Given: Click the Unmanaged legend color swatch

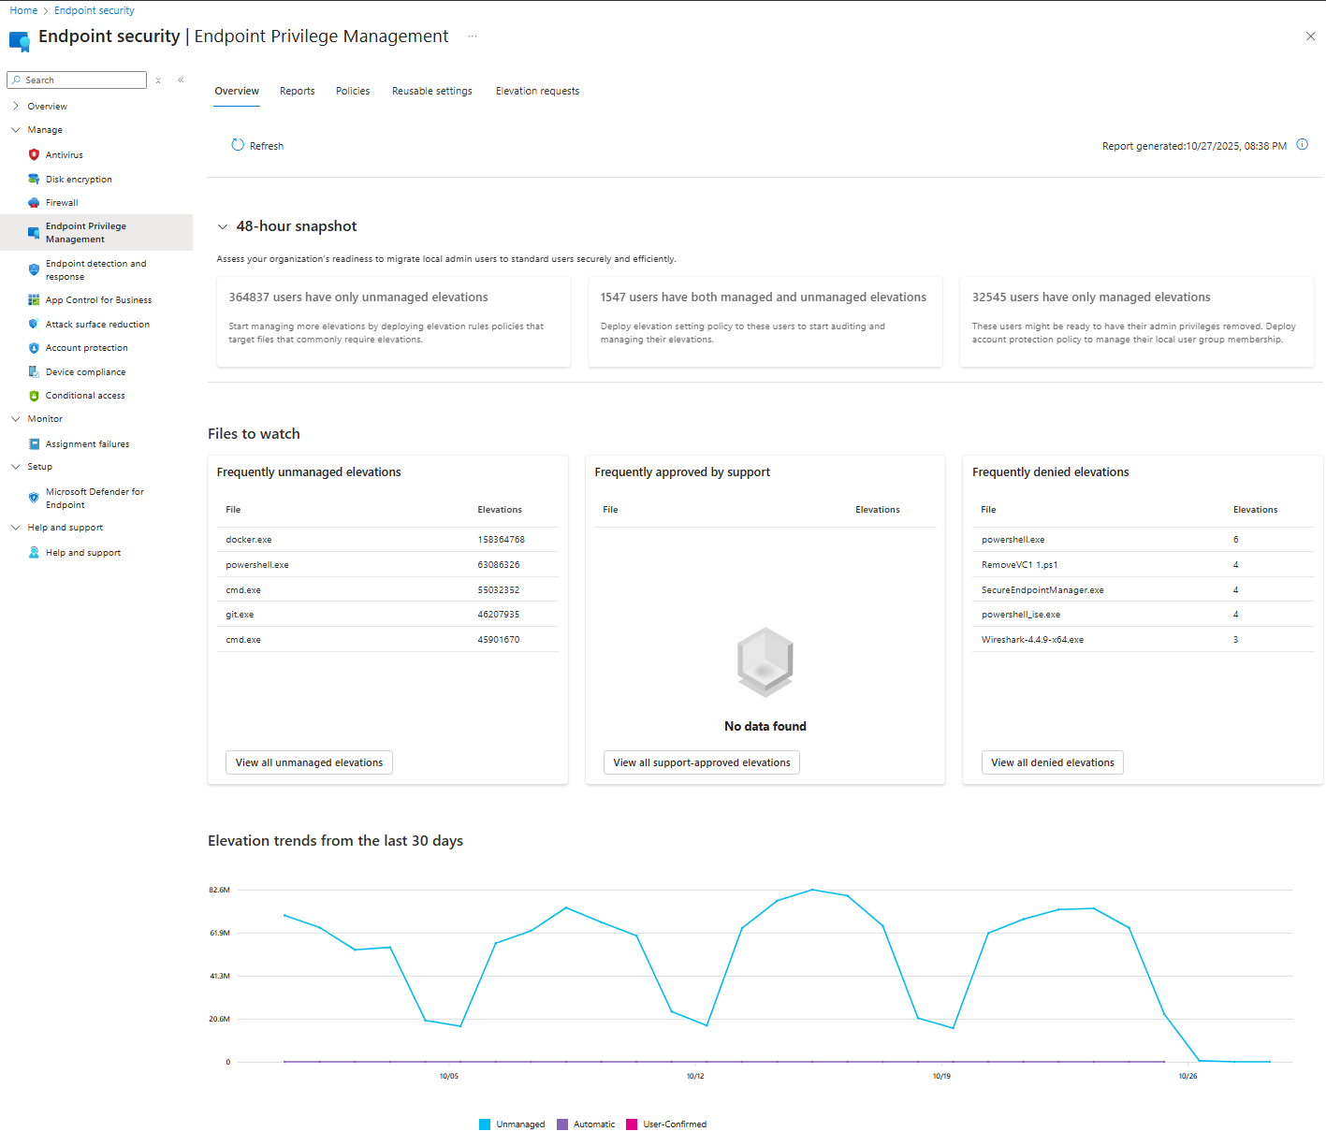Looking at the screenshot, I should tap(485, 1124).
